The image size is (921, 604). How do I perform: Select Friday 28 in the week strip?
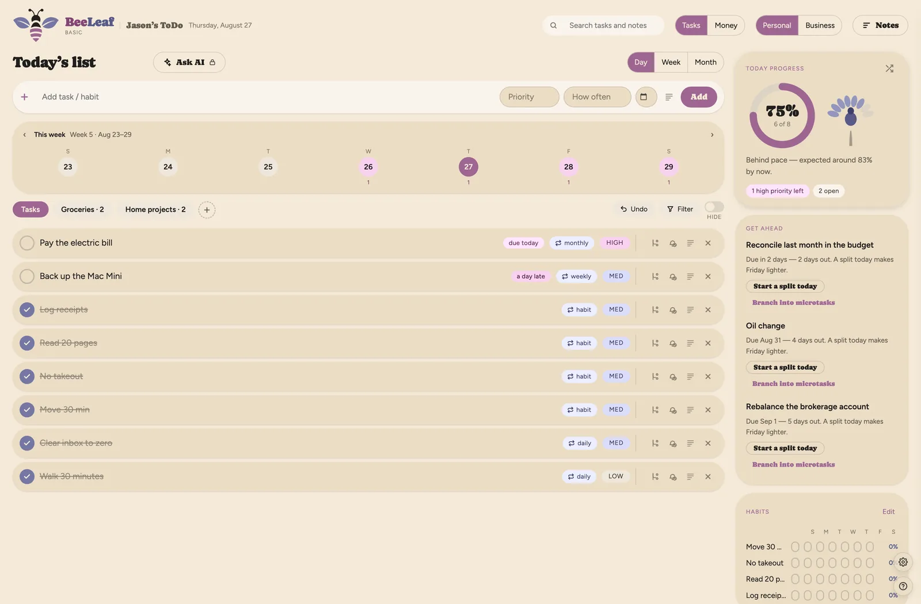point(569,167)
